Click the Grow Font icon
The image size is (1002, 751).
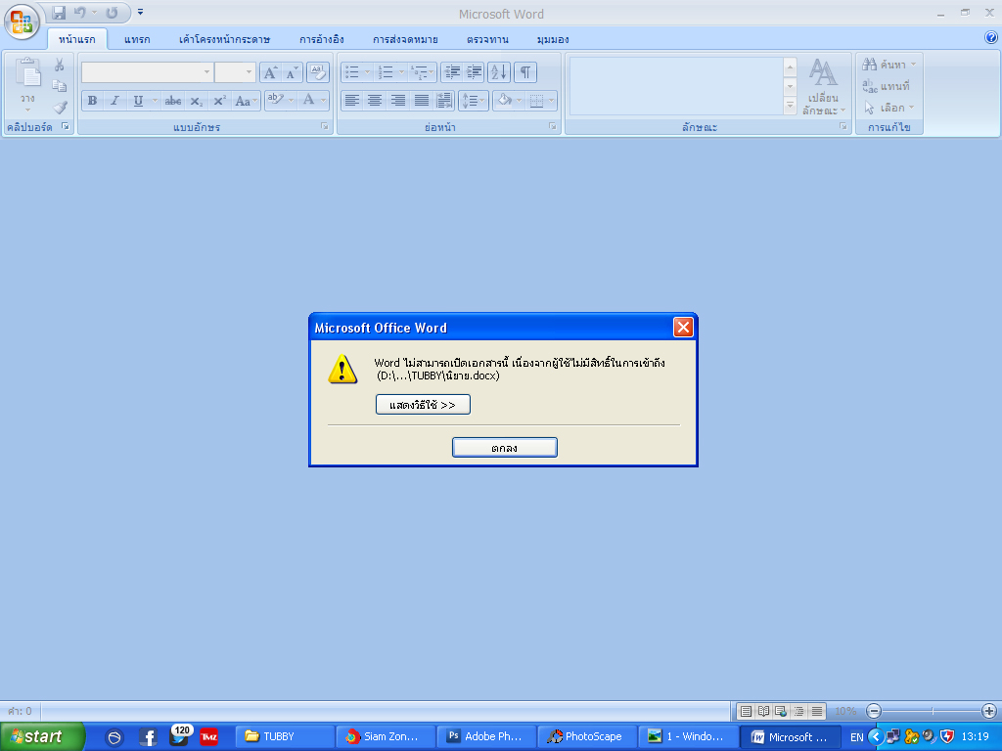click(270, 72)
